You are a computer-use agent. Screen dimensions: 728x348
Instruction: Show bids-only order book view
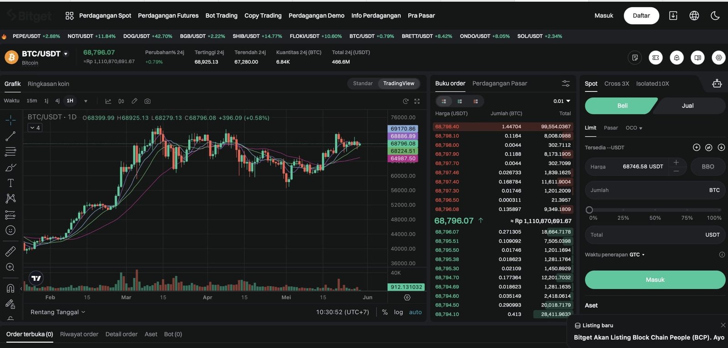coord(460,101)
